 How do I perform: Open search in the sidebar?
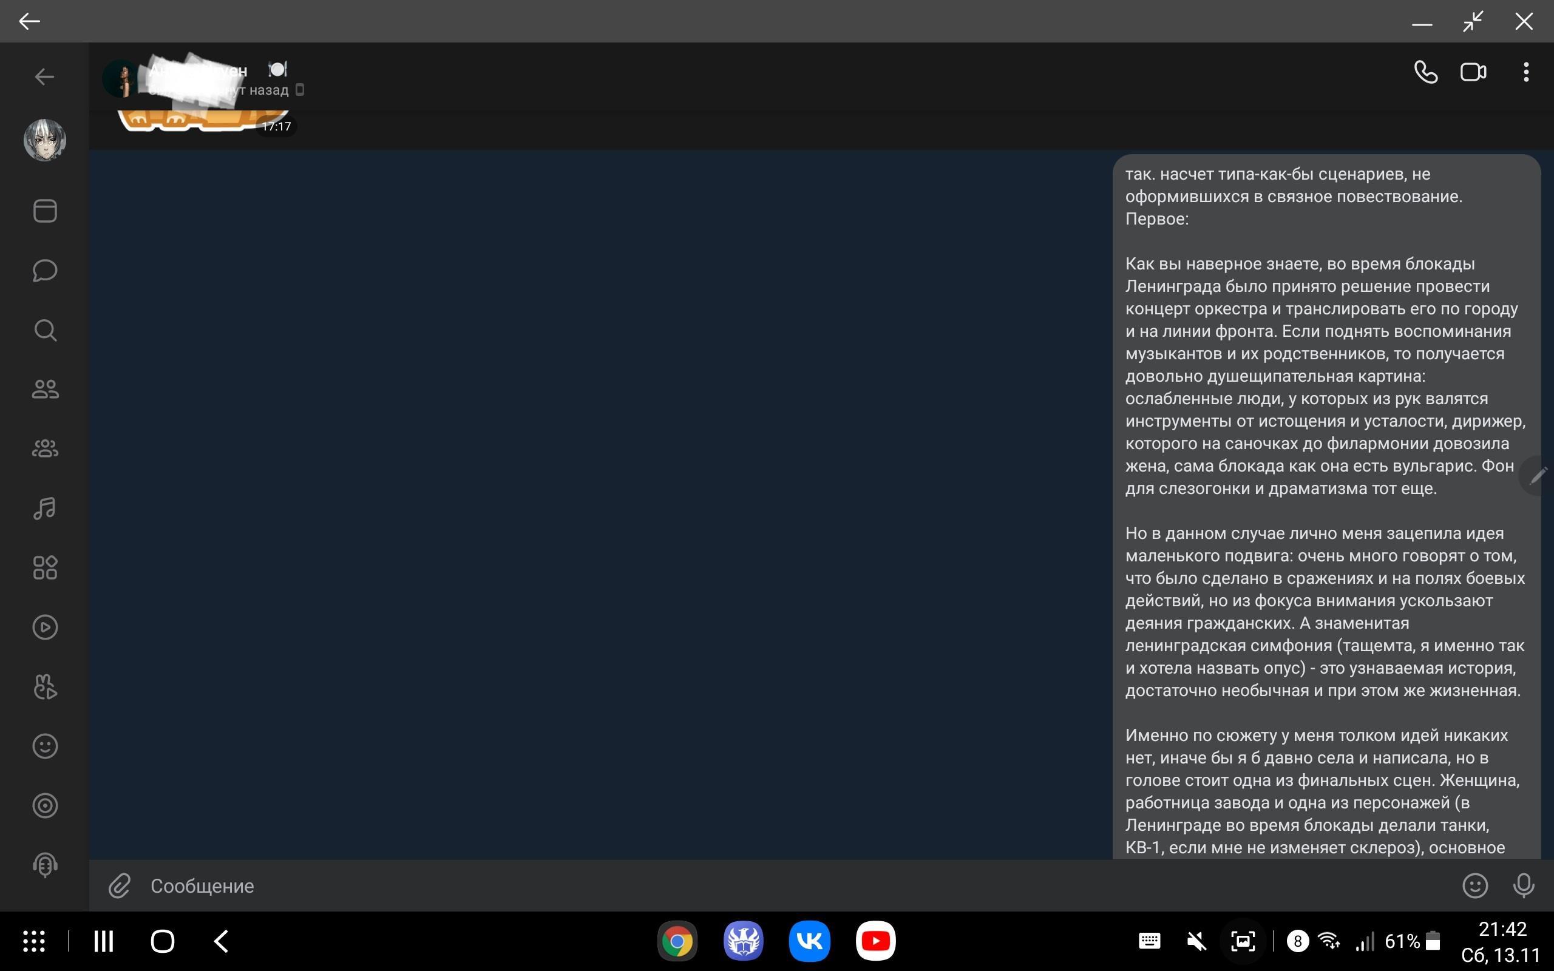45,330
